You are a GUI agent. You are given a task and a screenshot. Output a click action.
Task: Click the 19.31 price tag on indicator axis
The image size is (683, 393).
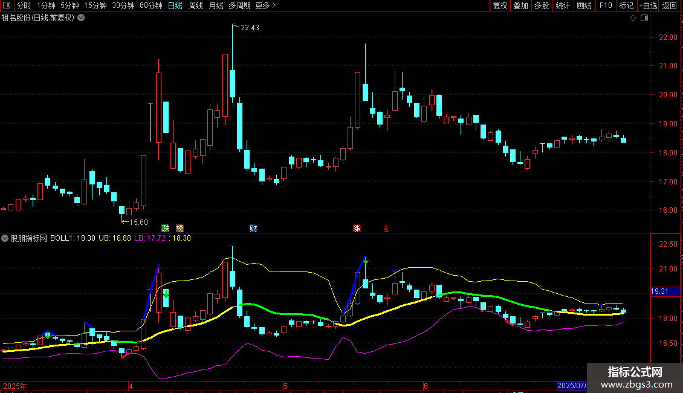click(659, 291)
